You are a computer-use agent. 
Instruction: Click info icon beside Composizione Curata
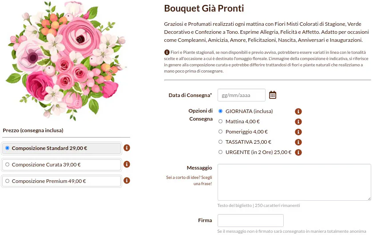point(127,164)
